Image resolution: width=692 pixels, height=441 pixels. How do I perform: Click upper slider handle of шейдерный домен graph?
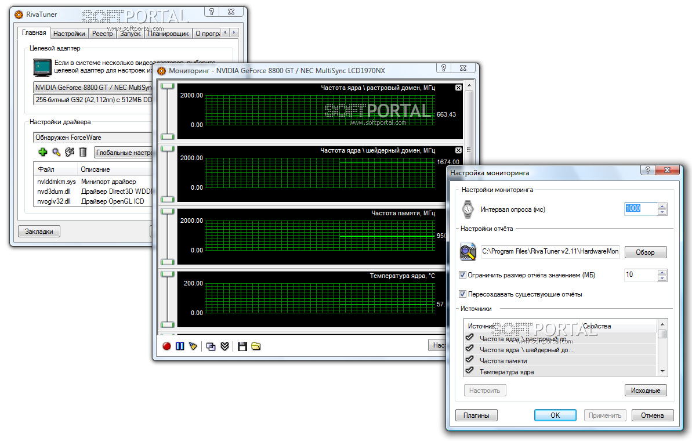[167, 149]
